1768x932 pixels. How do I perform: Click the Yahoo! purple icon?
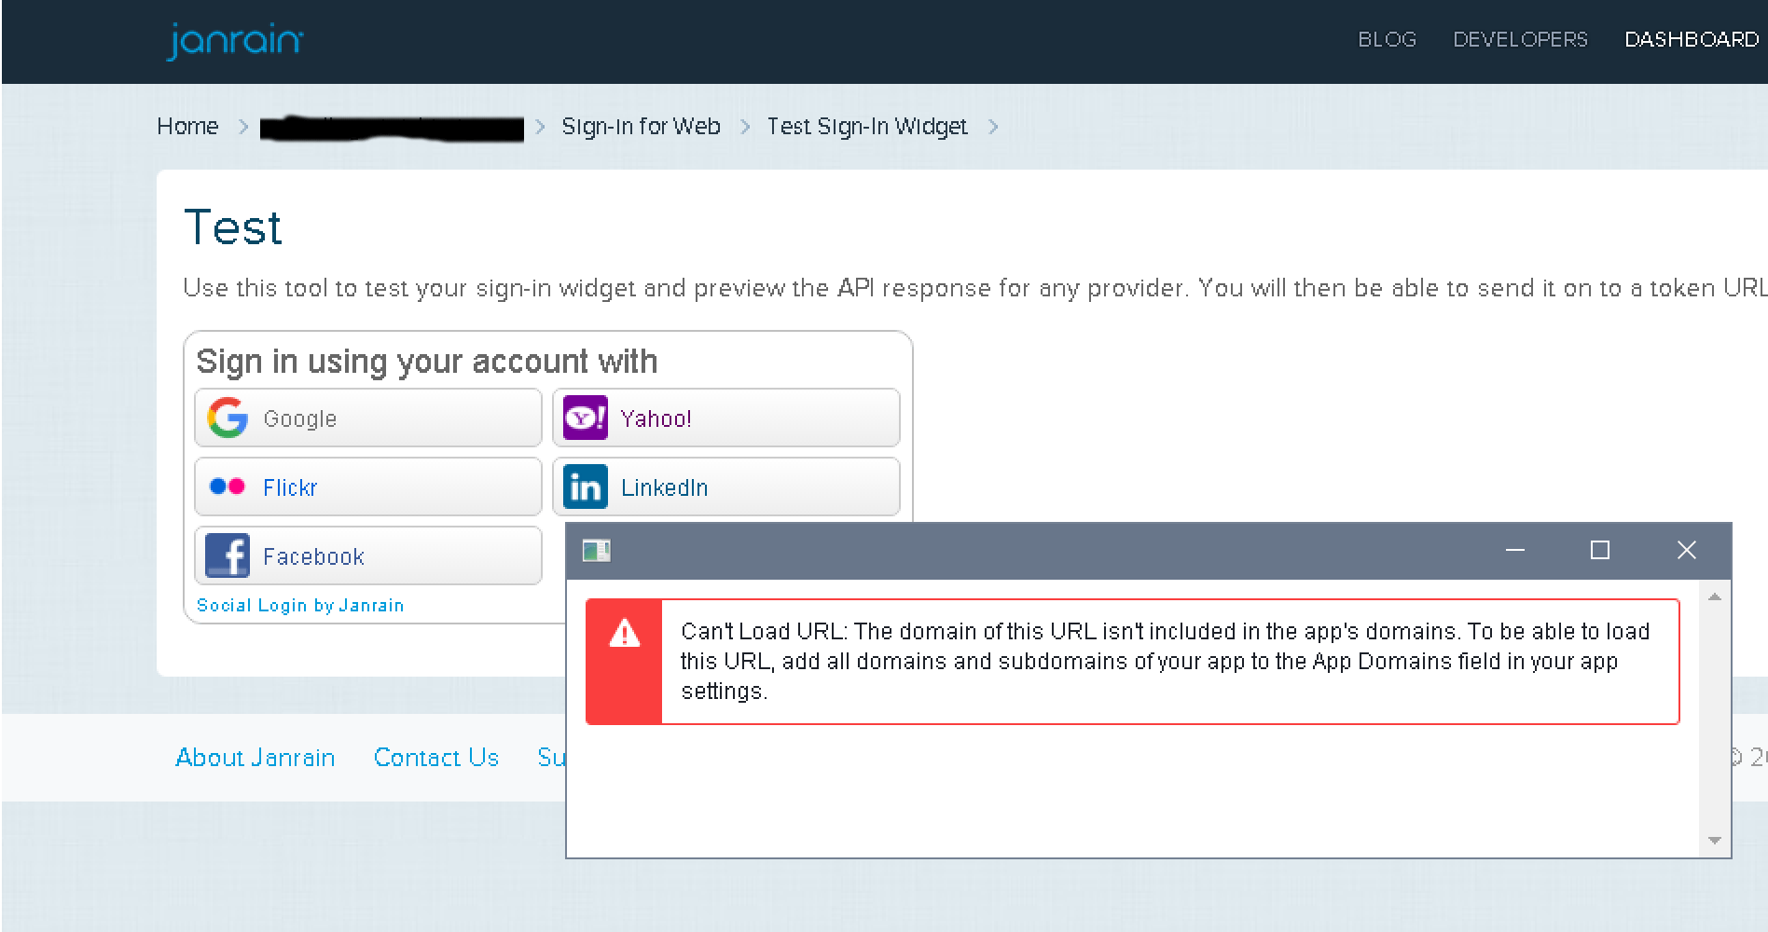pos(586,418)
